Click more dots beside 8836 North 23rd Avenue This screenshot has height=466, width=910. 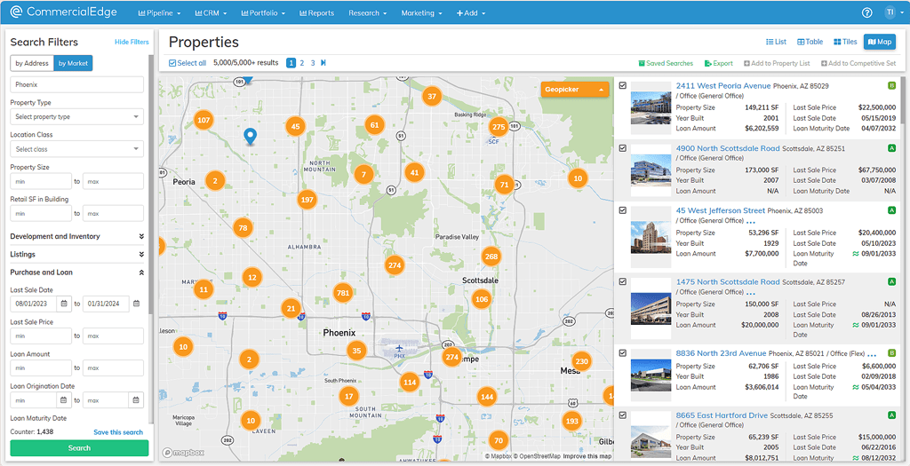click(873, 355)
